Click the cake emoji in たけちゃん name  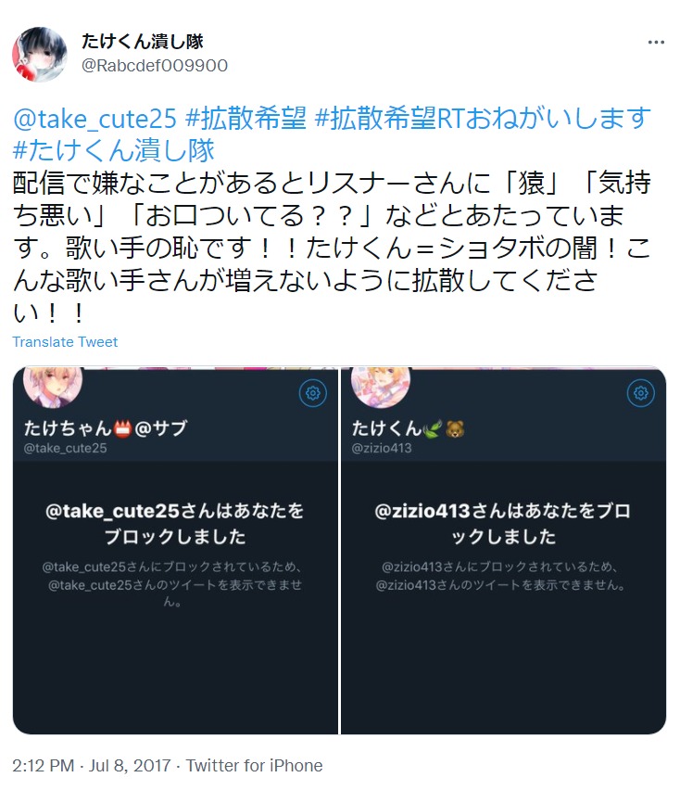point(122,429)
